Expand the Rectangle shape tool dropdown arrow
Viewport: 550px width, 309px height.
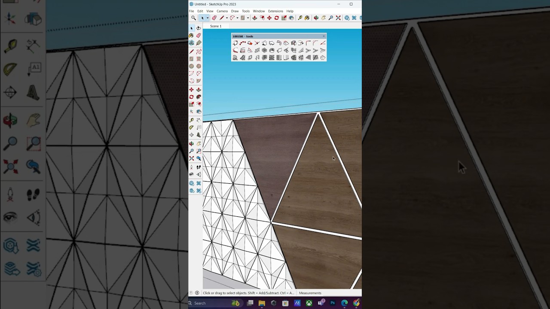(248, 18)
